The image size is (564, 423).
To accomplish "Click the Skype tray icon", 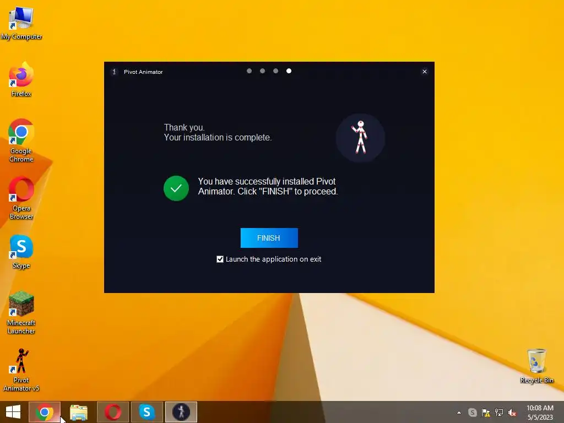I will tap(472, 413).
